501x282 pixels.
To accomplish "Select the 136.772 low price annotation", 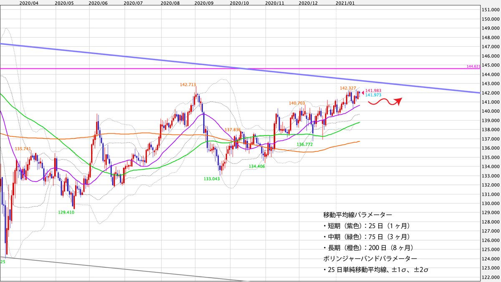I will coord(305,144).
